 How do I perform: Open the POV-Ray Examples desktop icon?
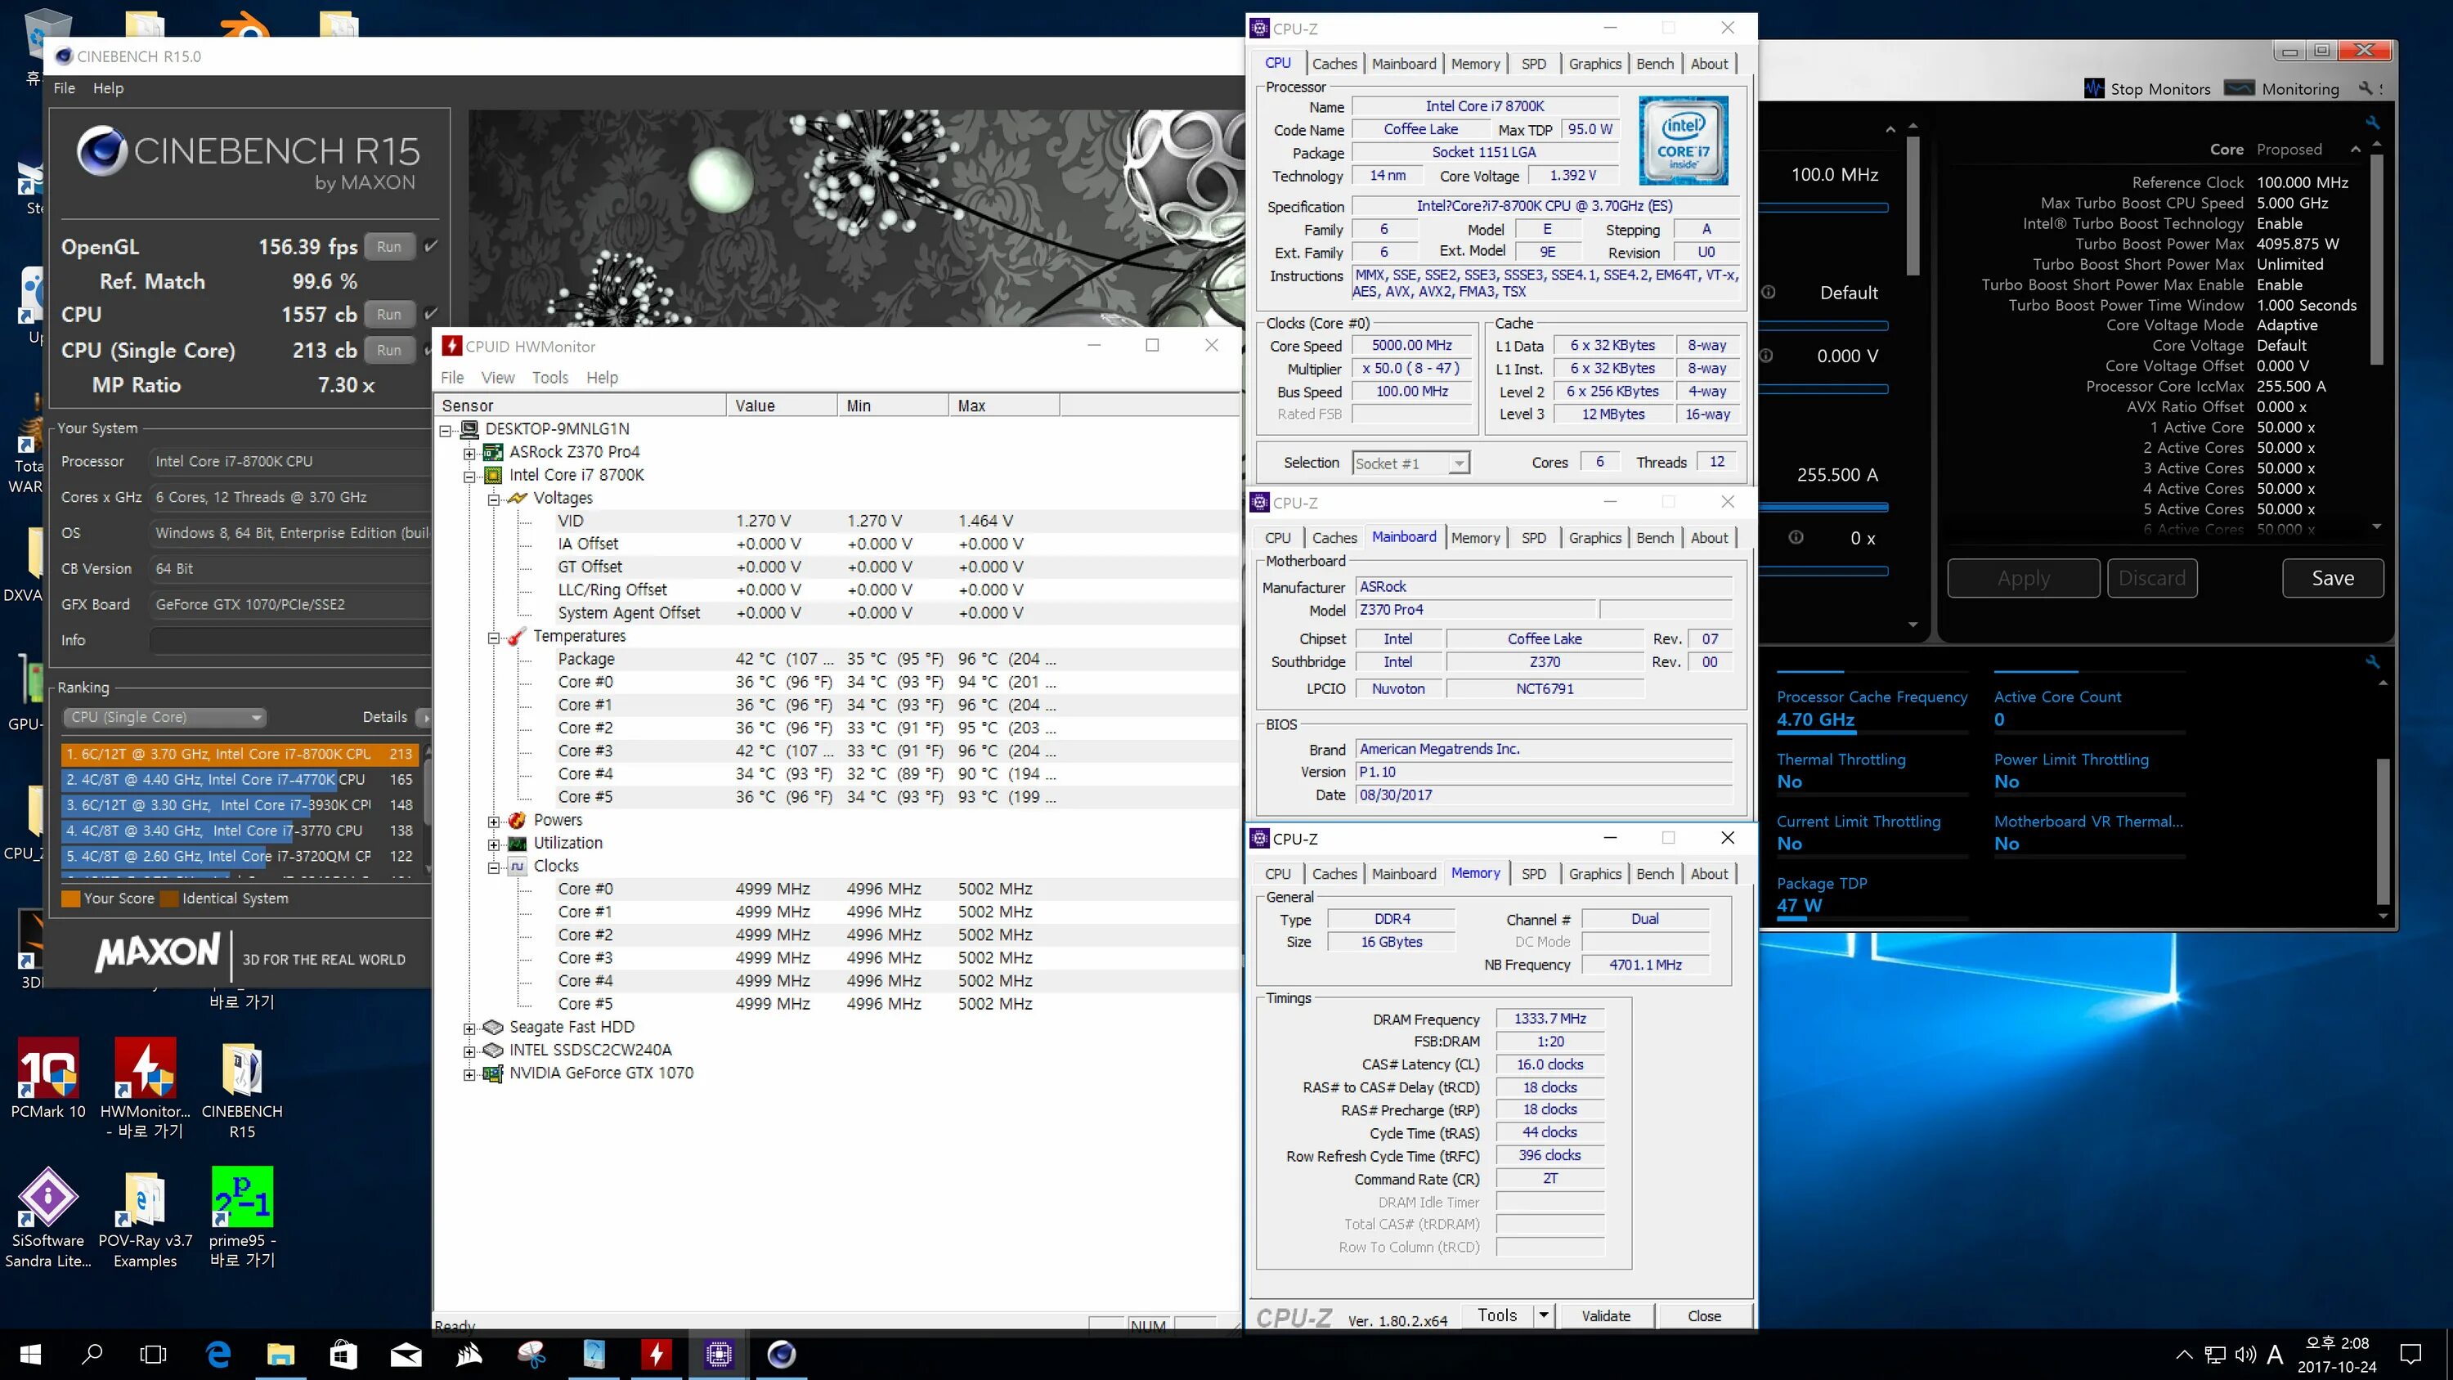coord(145,1197)
